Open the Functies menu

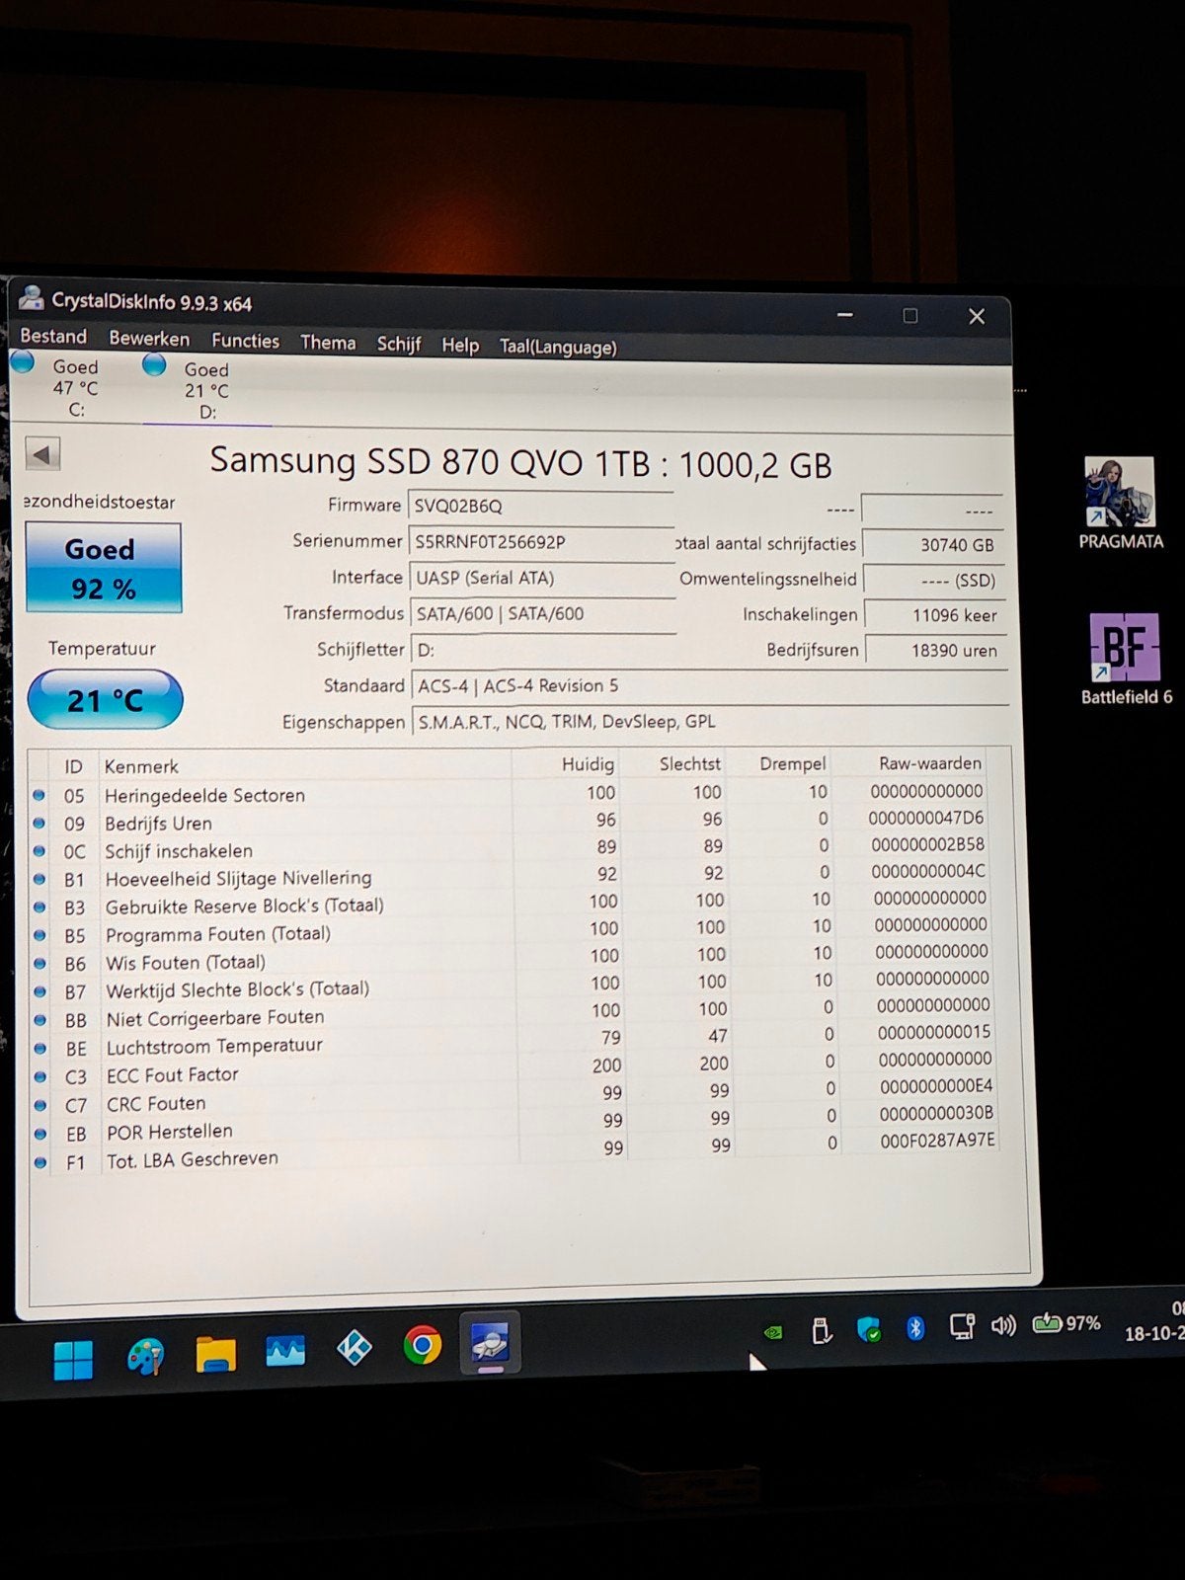point(245,341)
